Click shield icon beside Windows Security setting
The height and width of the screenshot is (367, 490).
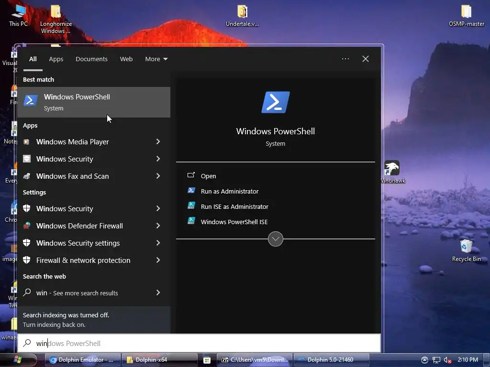[27, 208]
